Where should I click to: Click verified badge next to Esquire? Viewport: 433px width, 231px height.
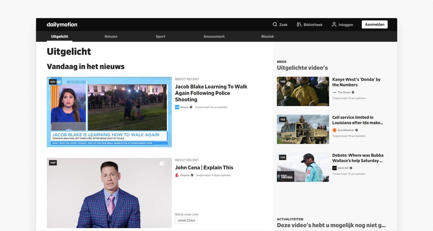click(x=192, y=175)
